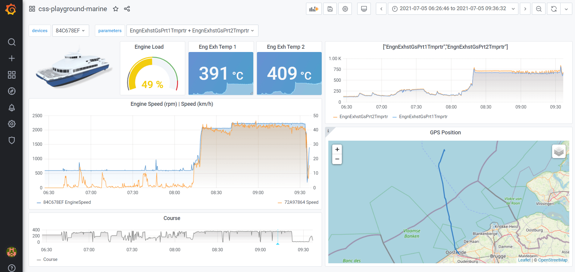Open the map layers icon on GPS panel
This screenshot has width=575, height=272.
click(x=559, y=151)
